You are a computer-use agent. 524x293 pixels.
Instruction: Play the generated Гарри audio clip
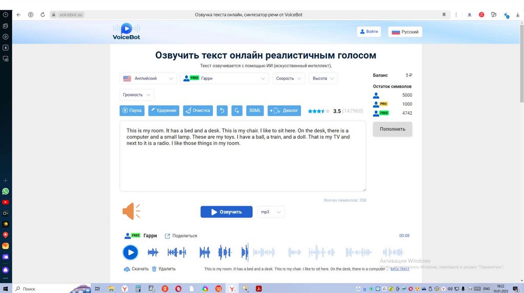click(130, 252)
